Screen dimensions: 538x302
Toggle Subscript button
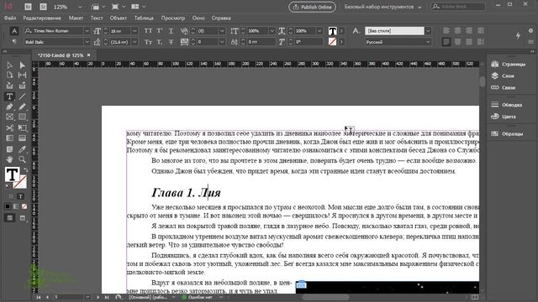point(160,42)
